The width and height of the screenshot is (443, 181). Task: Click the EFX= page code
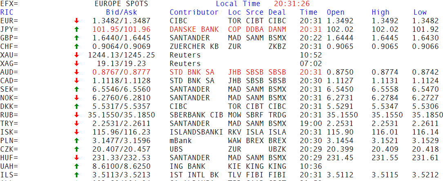click(9, 4)
